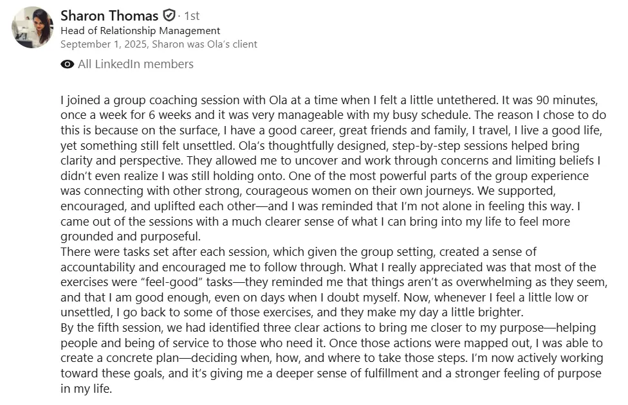Click the line beginning "clarity and perspective"
Viewport: 628px width, 405px height.
tap(331, 161)
